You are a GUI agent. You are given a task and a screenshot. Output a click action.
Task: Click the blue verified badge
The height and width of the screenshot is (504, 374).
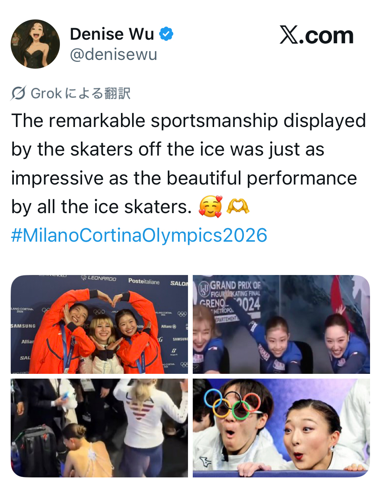(166, 35)
